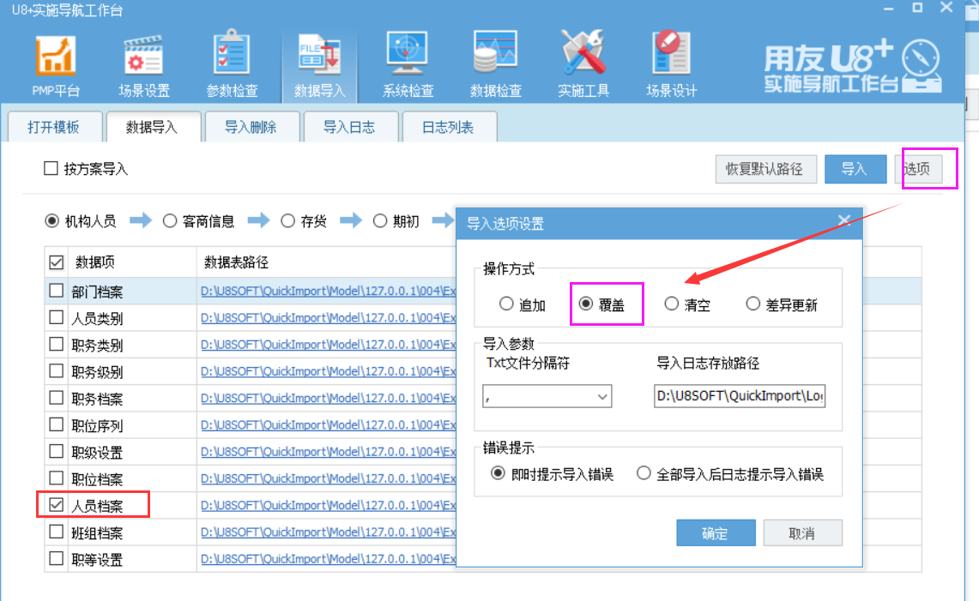This screenshot has width=979, height=601.
Task: Select the 追加 operation mode
Action: pyautogui.click(x=506, y=304)
